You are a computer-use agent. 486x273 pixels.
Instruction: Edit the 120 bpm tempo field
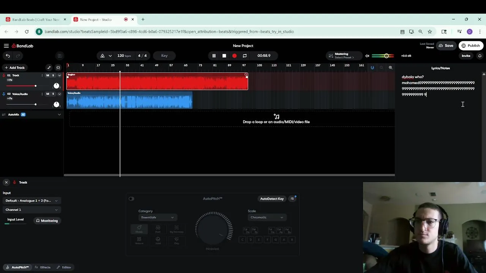(x=124, y=56)
